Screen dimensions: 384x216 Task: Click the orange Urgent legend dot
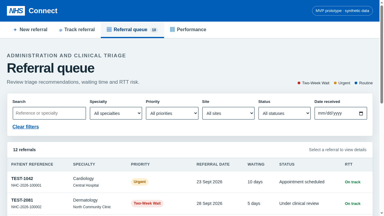click(335, 83)
